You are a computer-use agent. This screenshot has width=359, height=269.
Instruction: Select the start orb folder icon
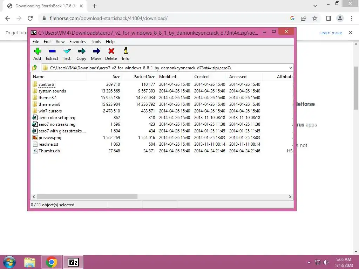point(35,84)
